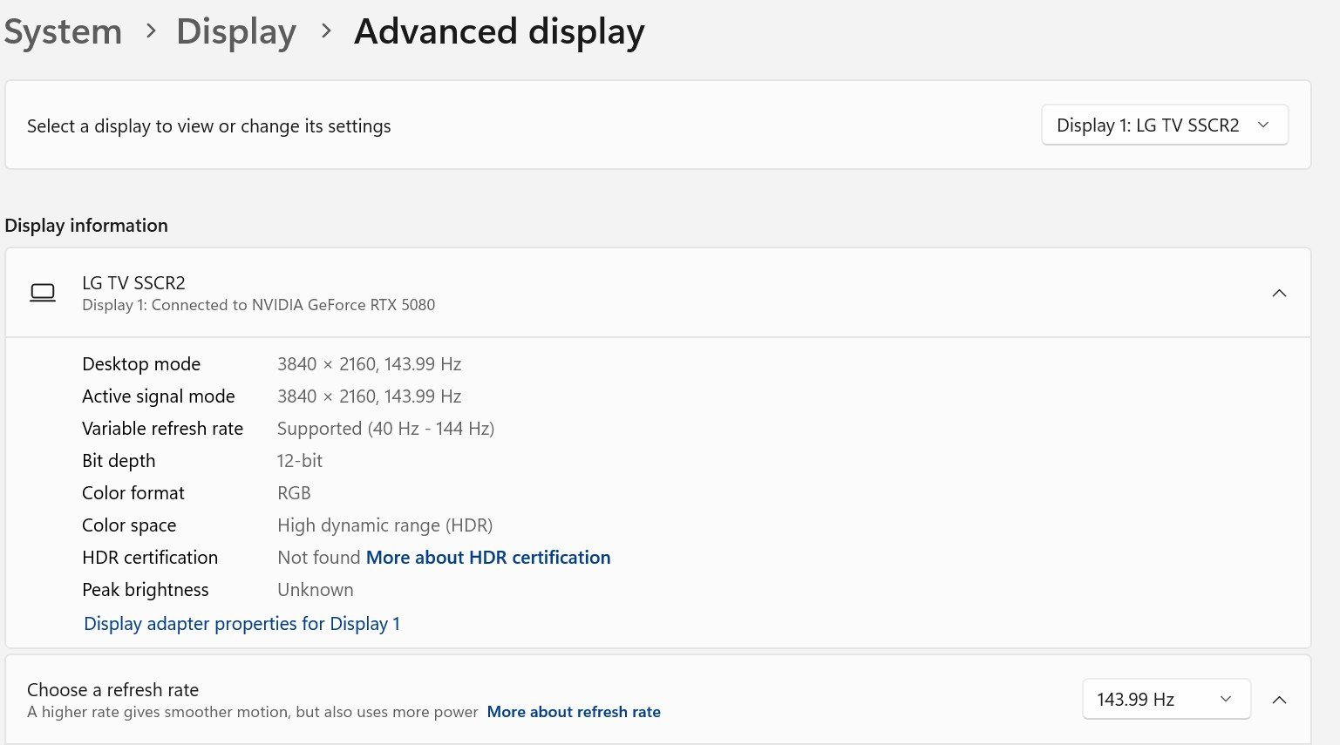This screenshot has width=1340, height=745.
Task: Click the Variable refresh rate supported value
Action: [385, 429]
